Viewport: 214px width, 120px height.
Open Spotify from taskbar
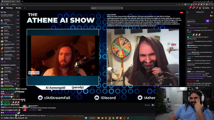[x=113, y=118]
